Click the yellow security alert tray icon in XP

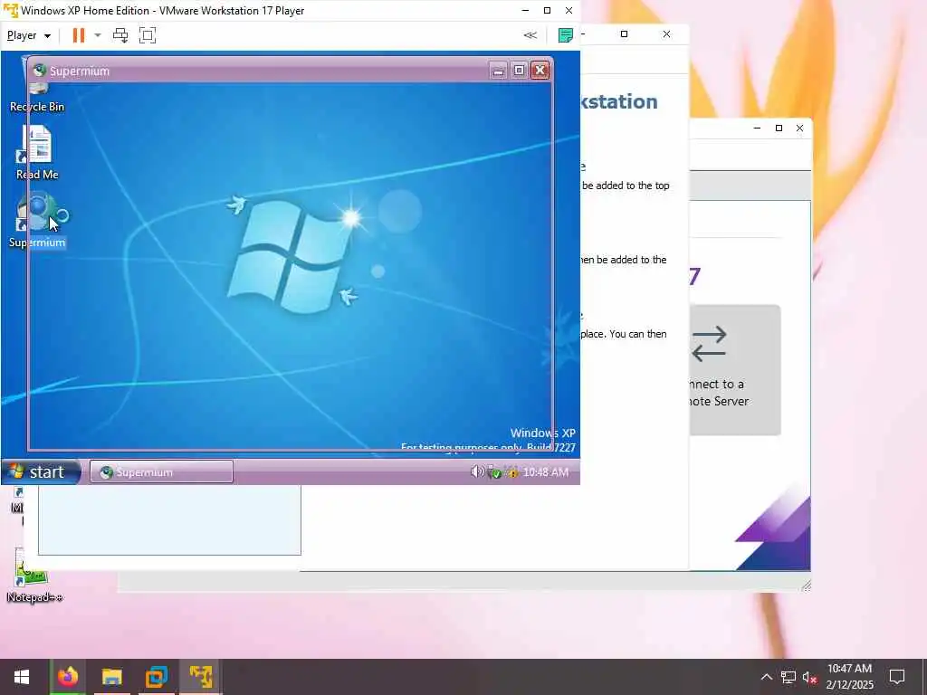click(511, 472)
